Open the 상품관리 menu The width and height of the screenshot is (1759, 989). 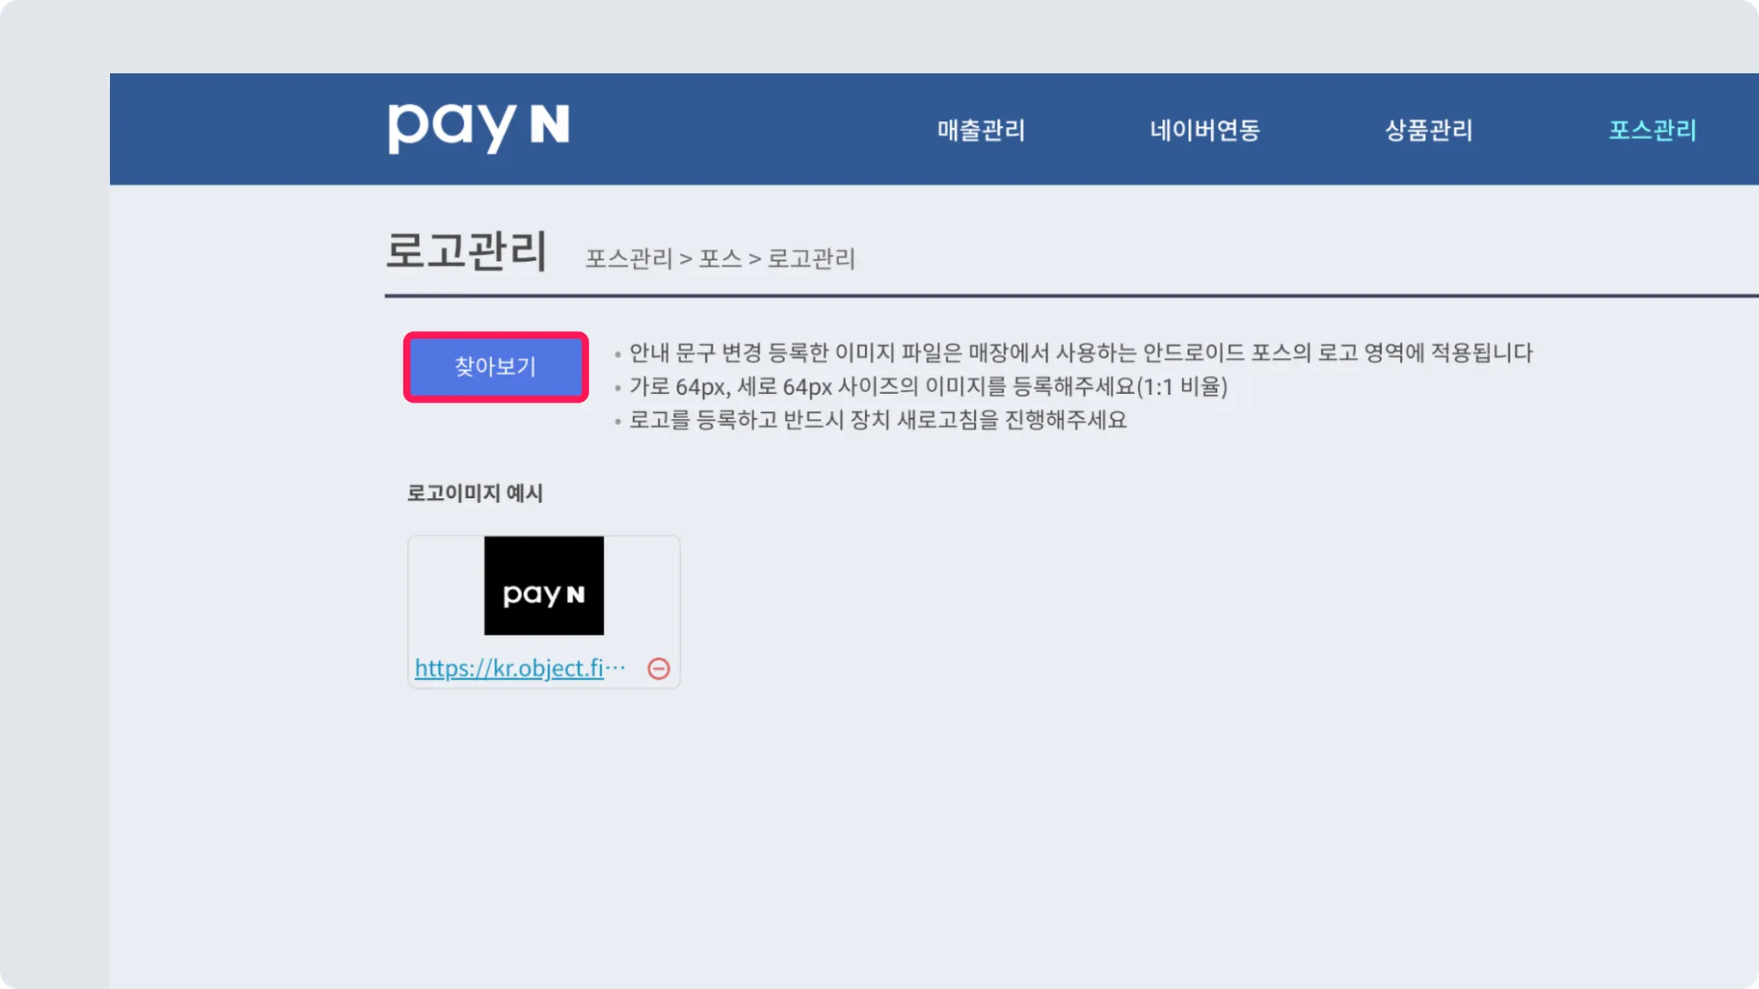click(x=1428, y=130)
